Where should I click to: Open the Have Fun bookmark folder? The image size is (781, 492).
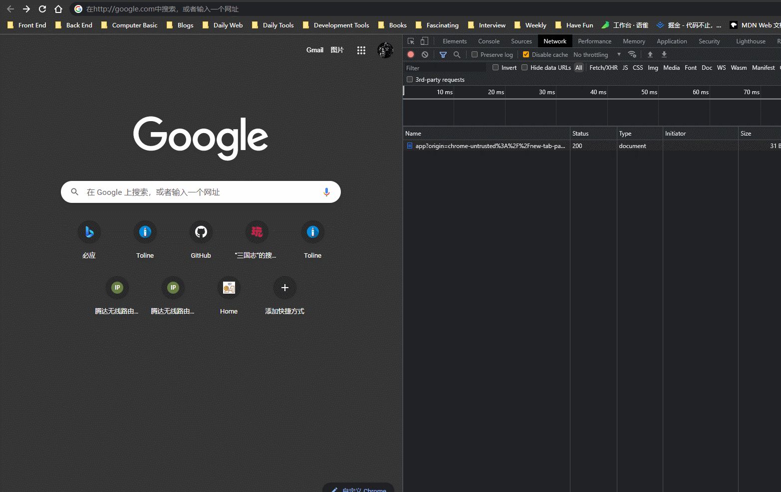tap(574, 25)
